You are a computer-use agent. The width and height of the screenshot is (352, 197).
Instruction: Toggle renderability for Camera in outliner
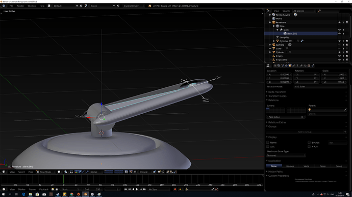(x=347, y=45)
